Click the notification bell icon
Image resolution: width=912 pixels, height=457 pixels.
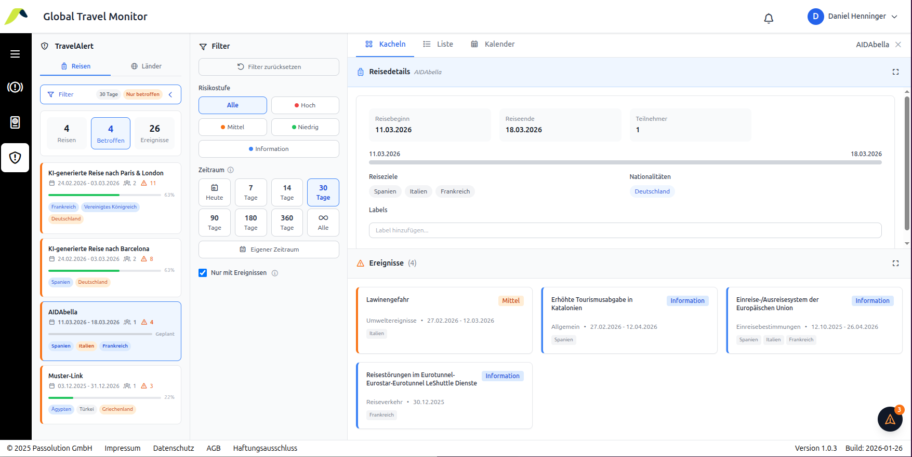(769, 18)
